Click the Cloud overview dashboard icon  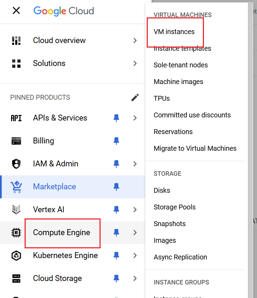pyautogui.click(x=16, y=41)
